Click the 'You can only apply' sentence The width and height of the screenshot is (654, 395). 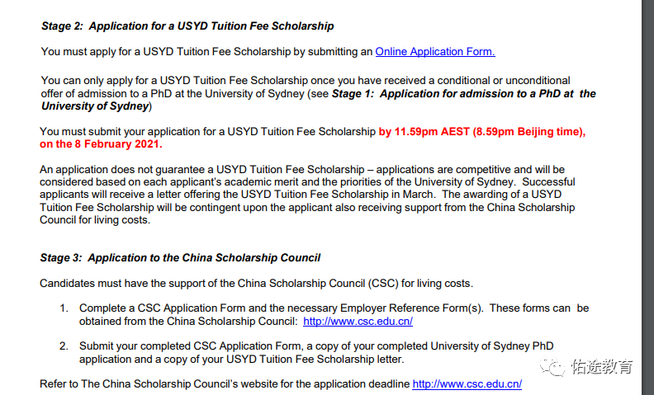318,93
